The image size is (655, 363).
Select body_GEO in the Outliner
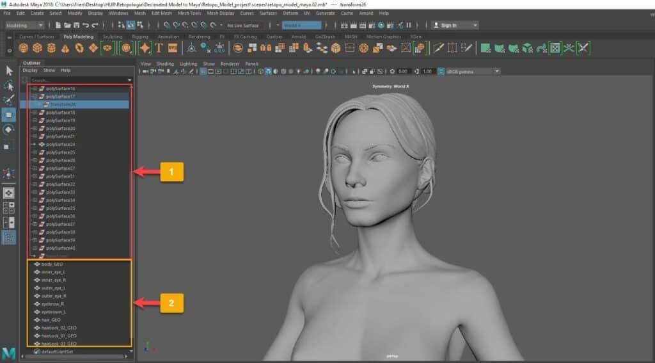click(51, 264)
